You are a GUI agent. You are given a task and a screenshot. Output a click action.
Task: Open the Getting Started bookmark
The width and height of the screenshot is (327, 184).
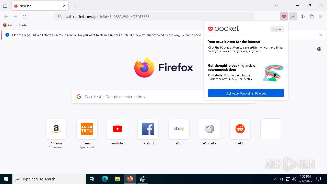16,25
